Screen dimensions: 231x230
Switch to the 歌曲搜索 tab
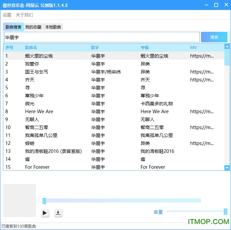point(14,27)
